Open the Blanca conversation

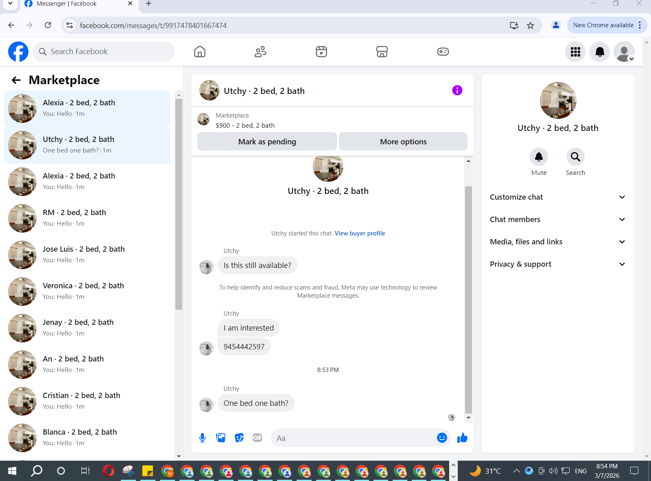tap(87, 438)
